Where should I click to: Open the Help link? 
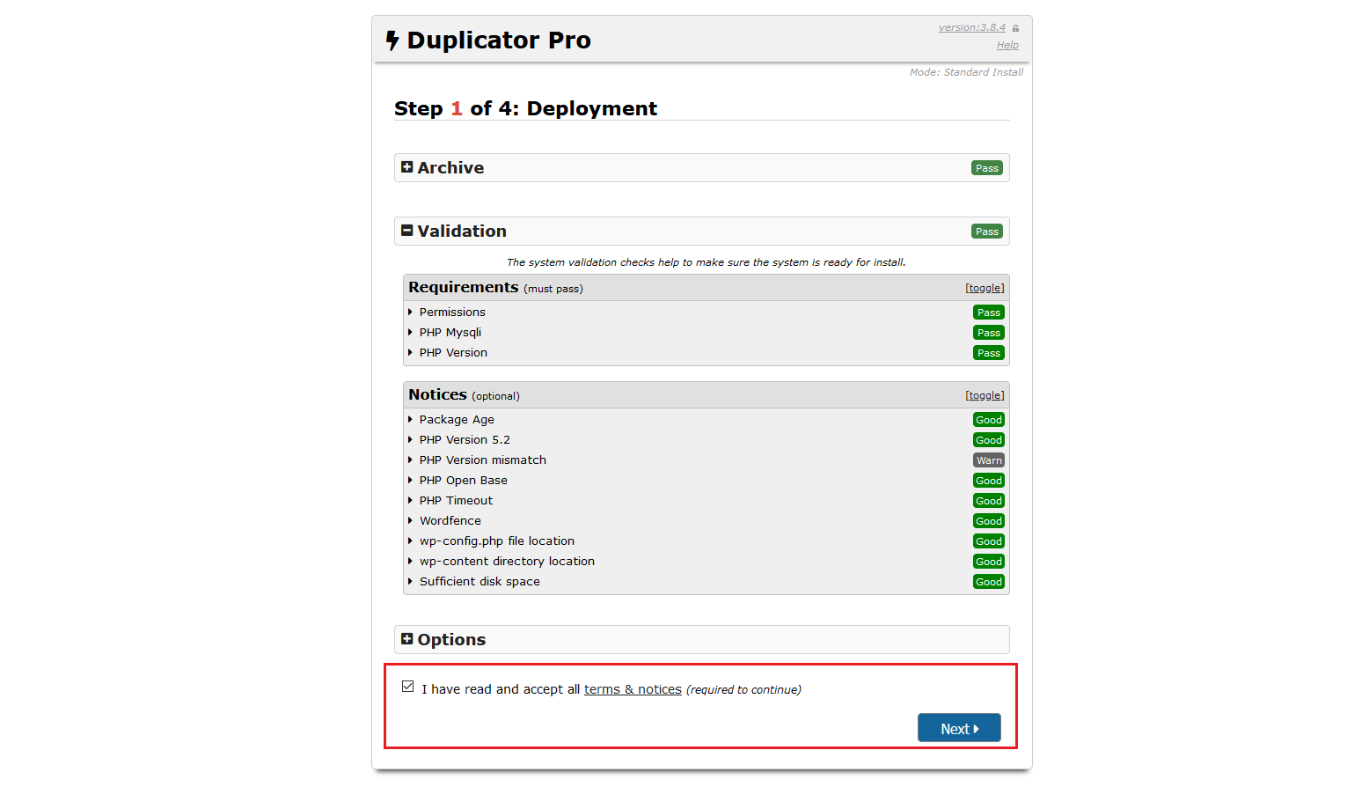click(1007, 45)
